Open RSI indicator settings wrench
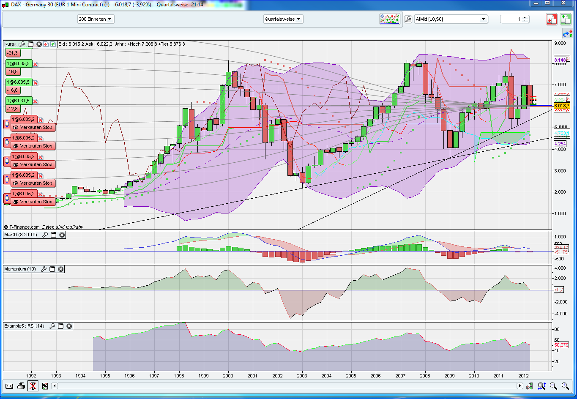This screenshot has width=577, height=399. click(x=52, y=326)
